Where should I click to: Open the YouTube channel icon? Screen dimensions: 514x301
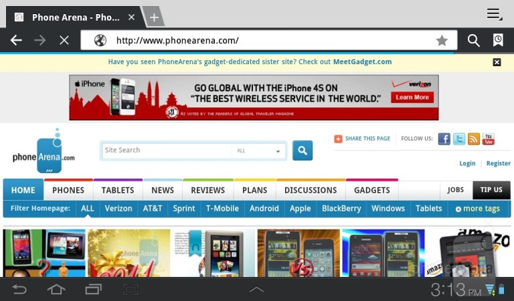pos(489,139)
